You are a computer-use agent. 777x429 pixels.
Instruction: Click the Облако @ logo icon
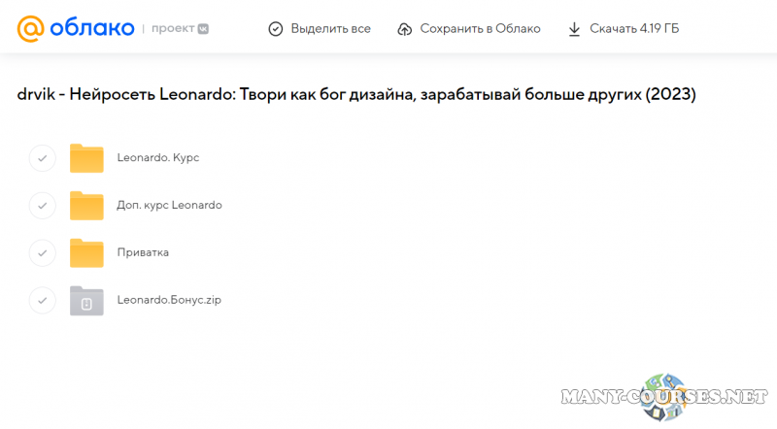[x=30, y=28]
